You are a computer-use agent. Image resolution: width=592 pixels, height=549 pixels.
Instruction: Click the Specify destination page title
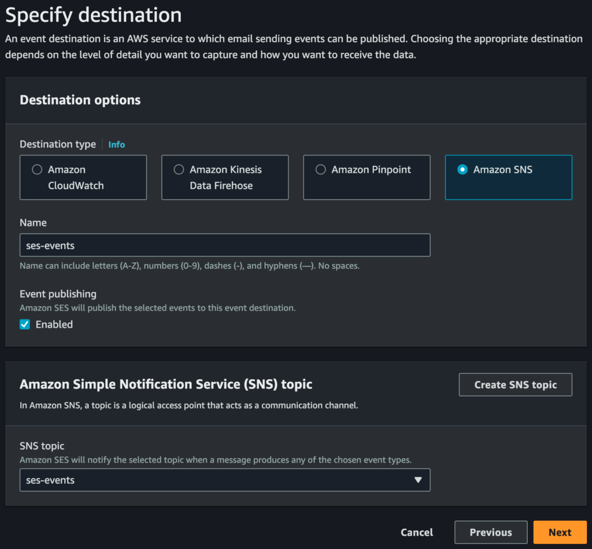coord(94,15)
